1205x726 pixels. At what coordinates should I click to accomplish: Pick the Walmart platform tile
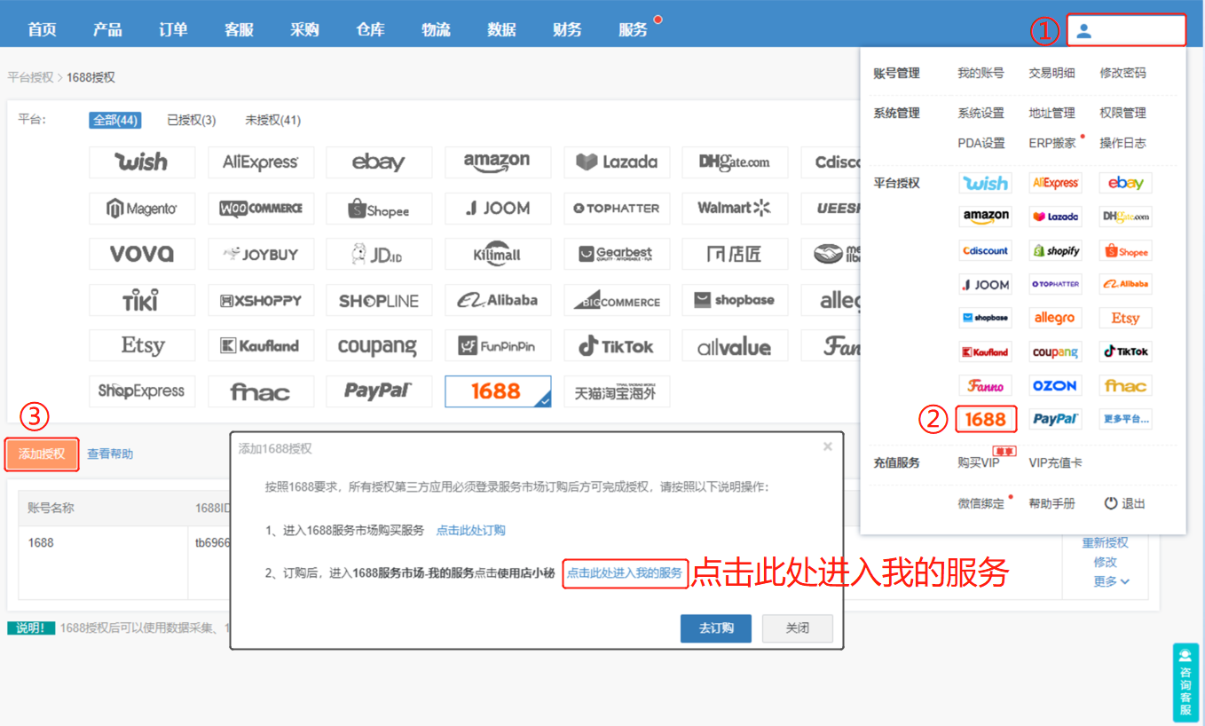click(x=735, y=209)
